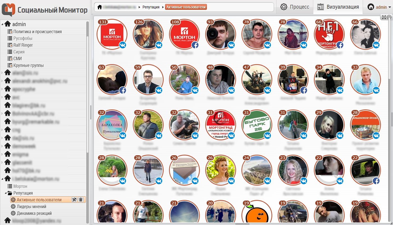The image size is (393, 225).
Task: Click the gear icon beside Лидеры мнений
Action: coord(13,206)
